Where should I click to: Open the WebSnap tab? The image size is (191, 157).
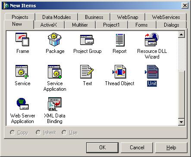pos(128,17)
